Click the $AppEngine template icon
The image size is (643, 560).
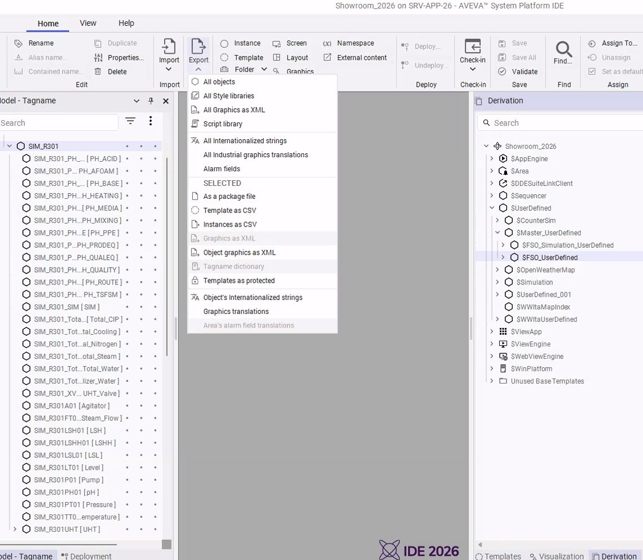(503, 158)
